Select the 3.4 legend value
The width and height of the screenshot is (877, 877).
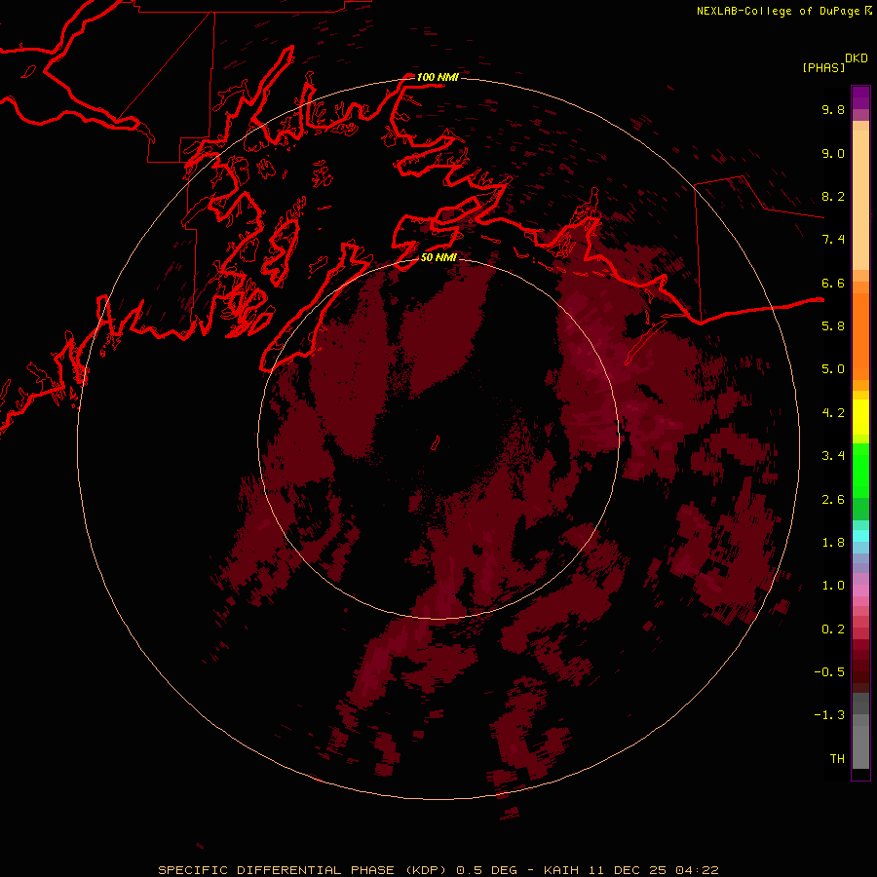[833, 456]
